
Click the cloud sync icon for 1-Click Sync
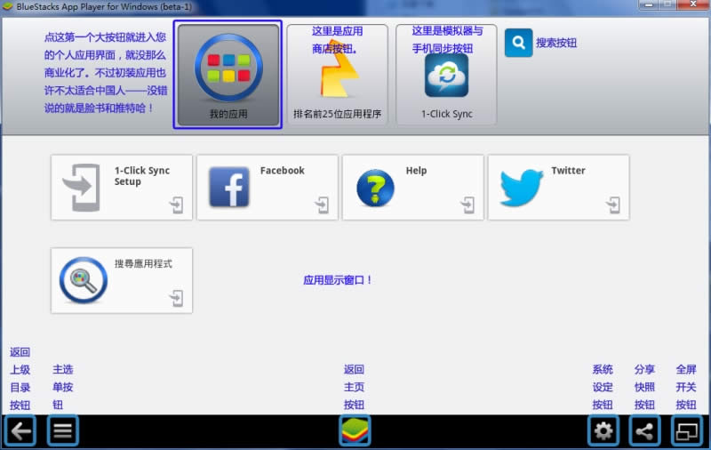click(447, 76)
